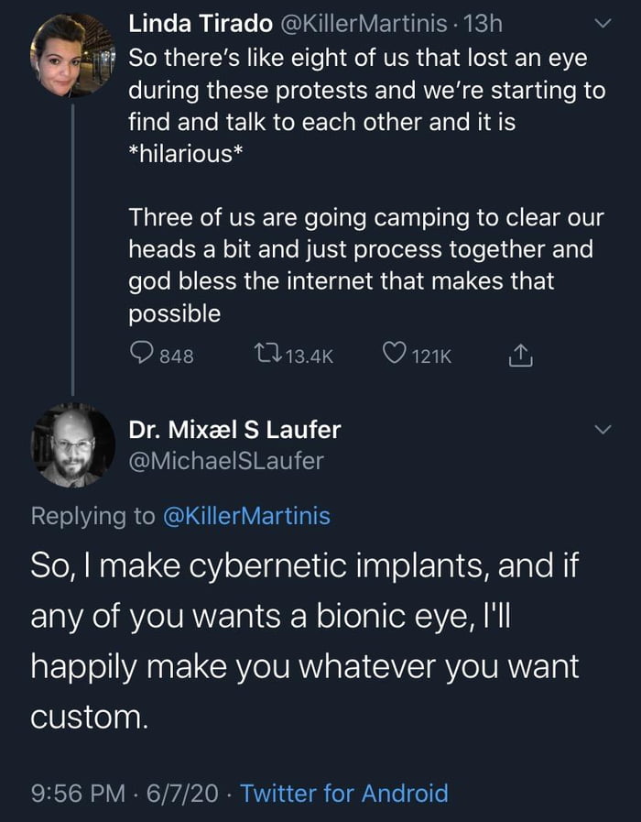The height and width of the screenshot is (822, 641).
Task: Select the 121K likes count
Action: [432, 356]
